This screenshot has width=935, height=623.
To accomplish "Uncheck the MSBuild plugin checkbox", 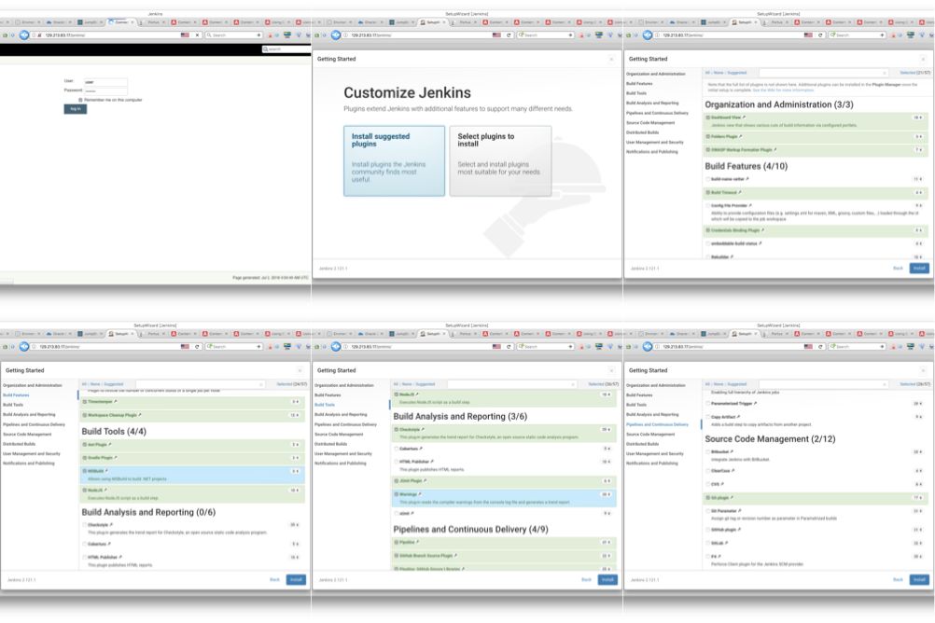I will pyautogui.click(x=85, y=471).
